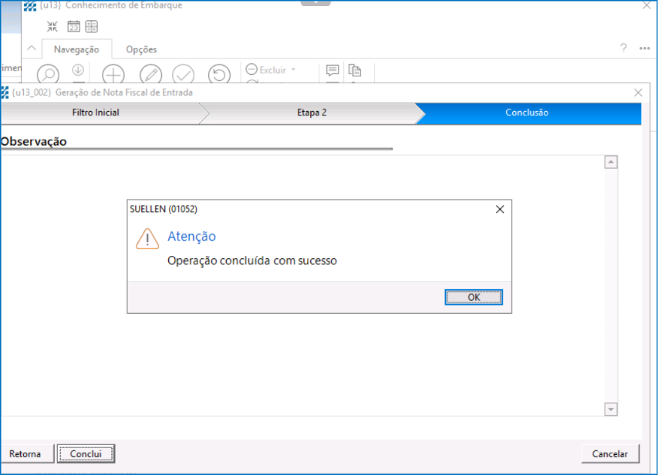The height and width of the screenshot is (475, 658).
Task: Open the calendar icon in quick toolbar
Action: [x=73, y=27]
